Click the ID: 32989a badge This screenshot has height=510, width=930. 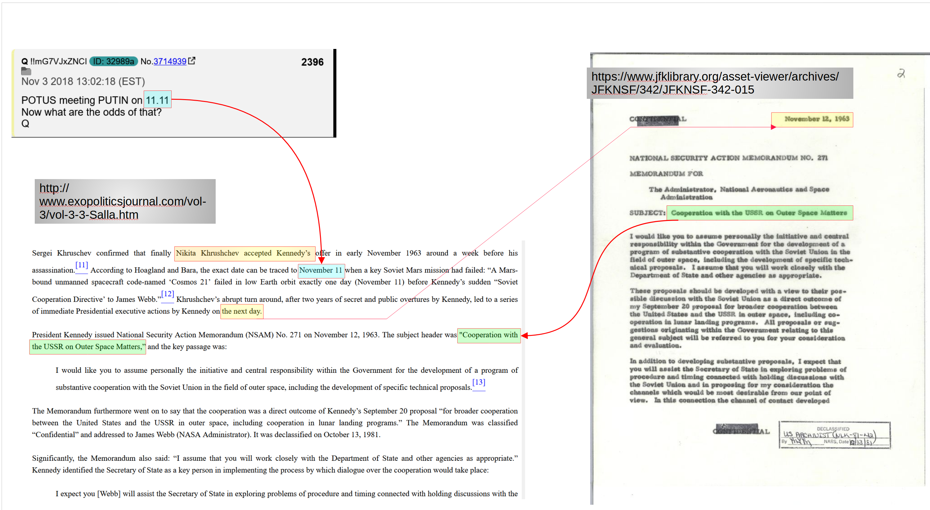click(113, 61)
